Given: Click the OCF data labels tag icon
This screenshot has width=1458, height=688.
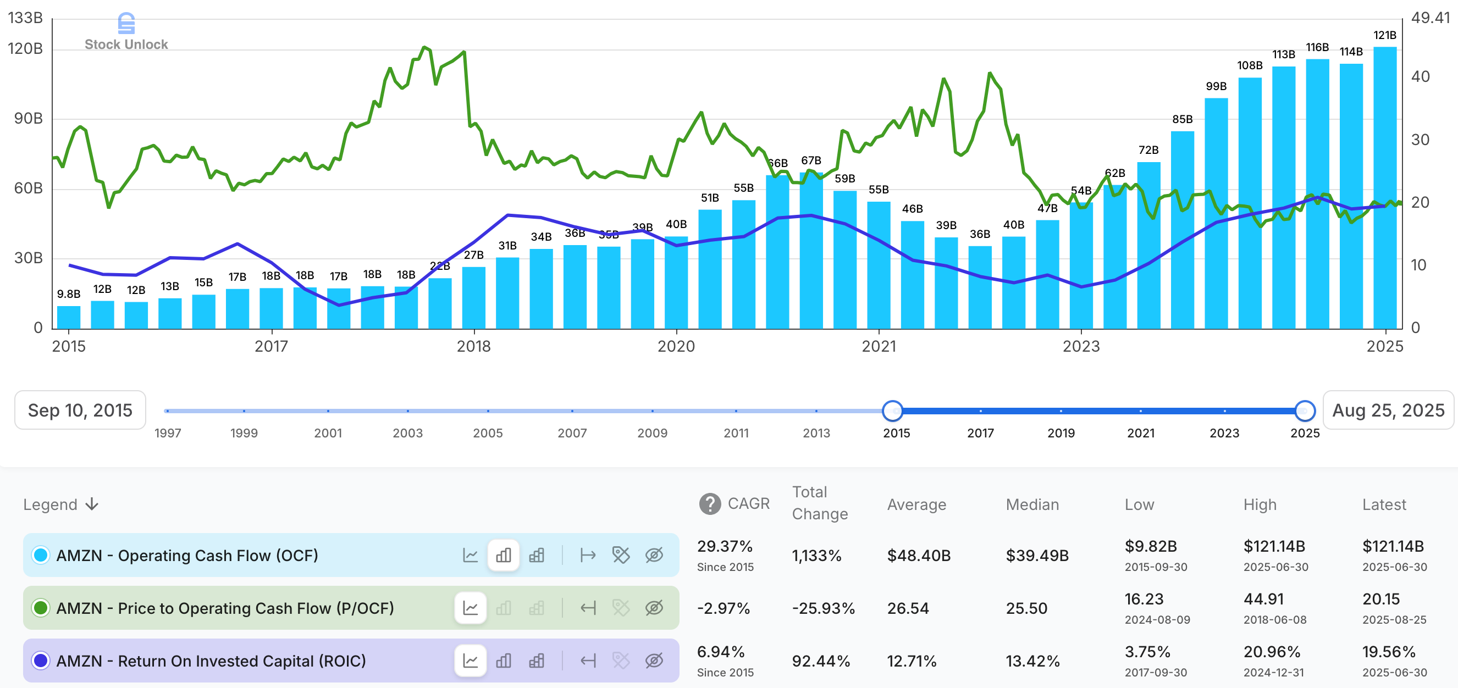Looking at the screenshot, I should point(621,555).
